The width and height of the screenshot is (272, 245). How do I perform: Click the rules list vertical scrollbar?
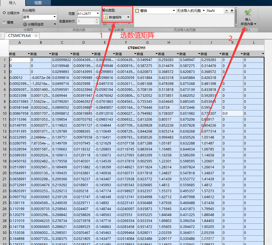pyautogui.click(x=236, y=17)
